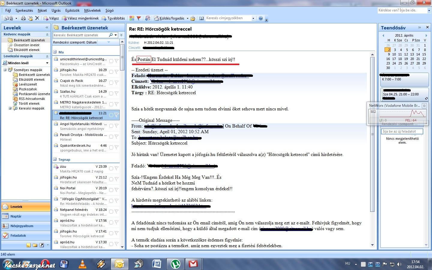Screen dimensions: 432x270
Task: Switch to Névjegyalbum contacts view
Action: pos(26,226)
